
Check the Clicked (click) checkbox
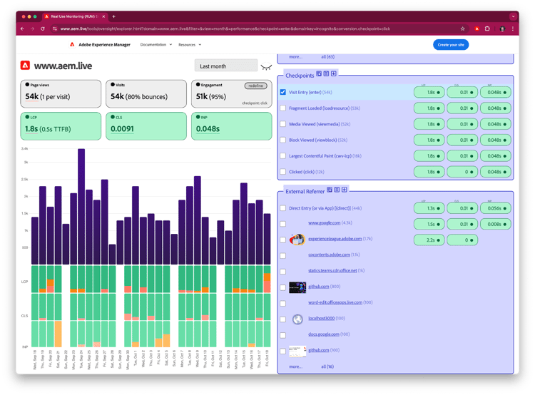point(283,172)
